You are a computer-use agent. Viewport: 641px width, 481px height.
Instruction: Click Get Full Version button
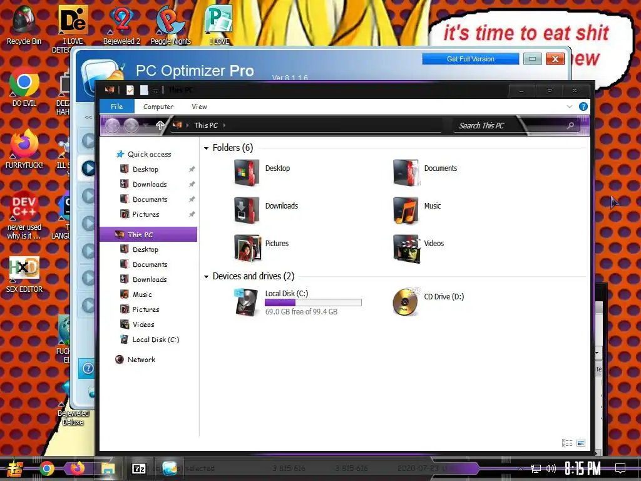pos(471,59)
